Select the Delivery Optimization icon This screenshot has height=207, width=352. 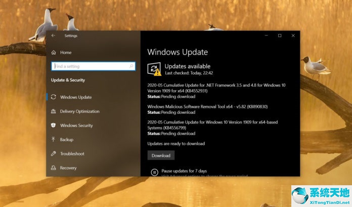tap(54, 111)
